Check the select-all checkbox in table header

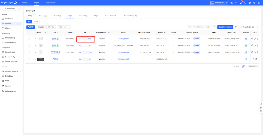30,33
